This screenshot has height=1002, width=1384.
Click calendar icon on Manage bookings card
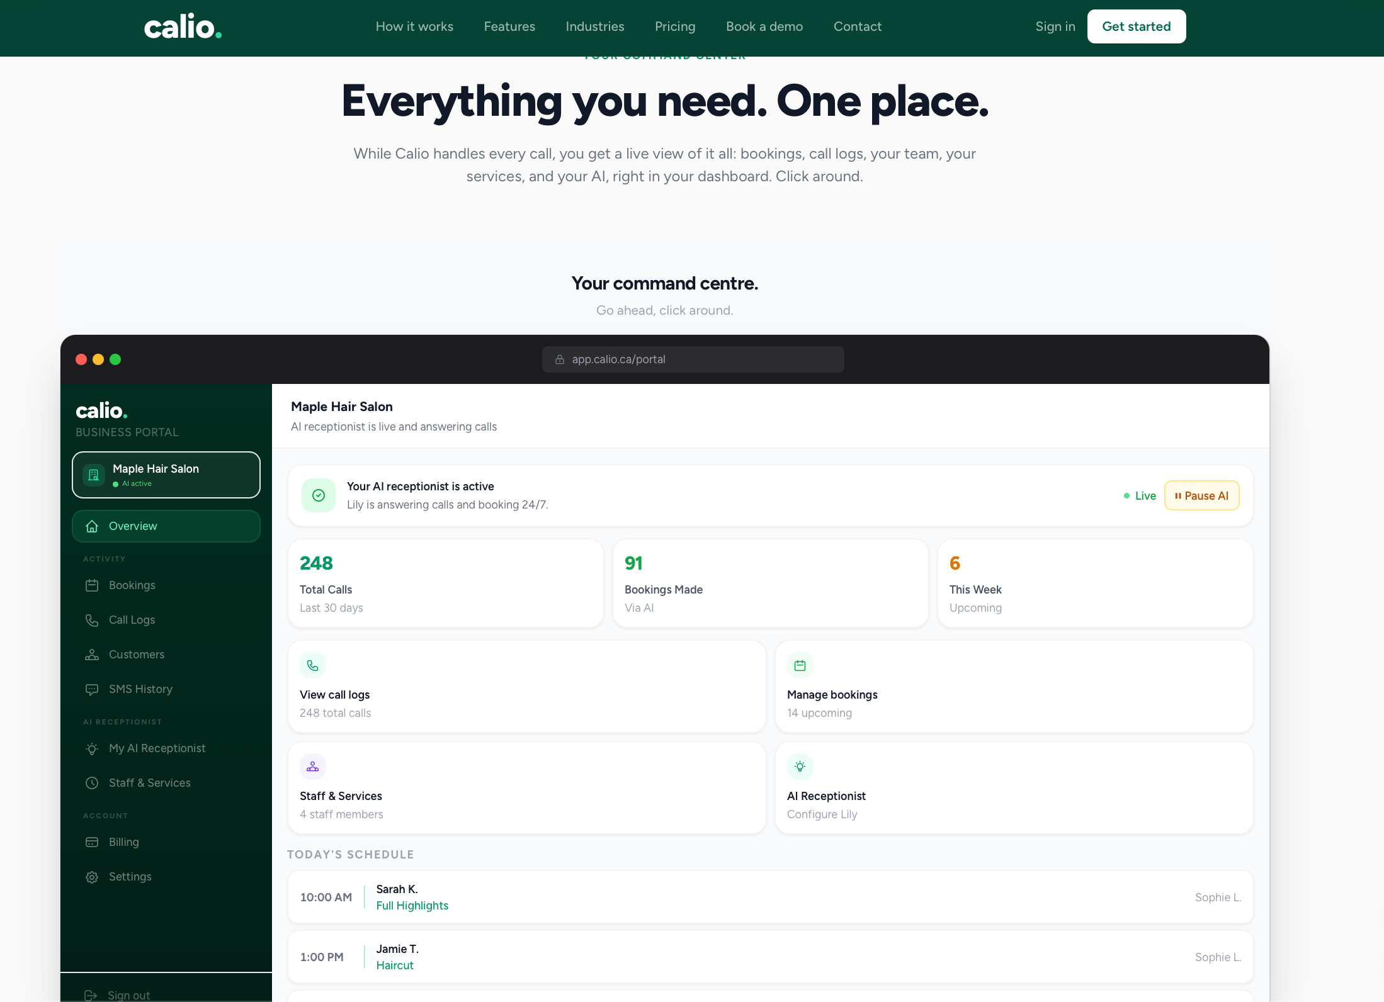click(800, 665)
